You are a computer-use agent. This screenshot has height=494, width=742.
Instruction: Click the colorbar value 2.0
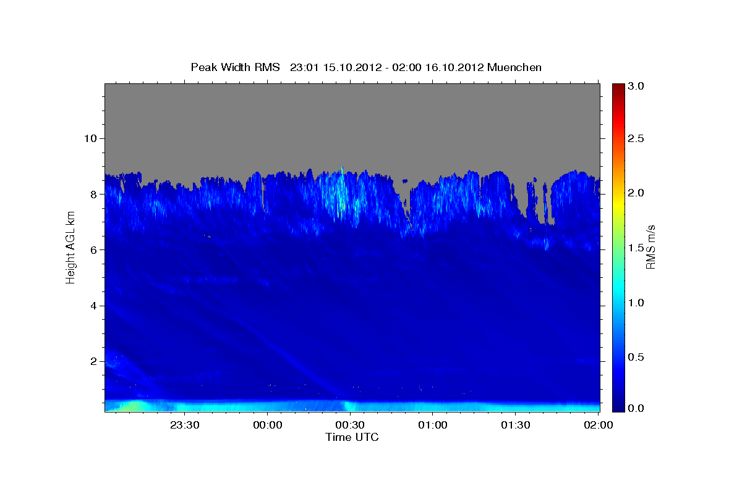(636, 193)
